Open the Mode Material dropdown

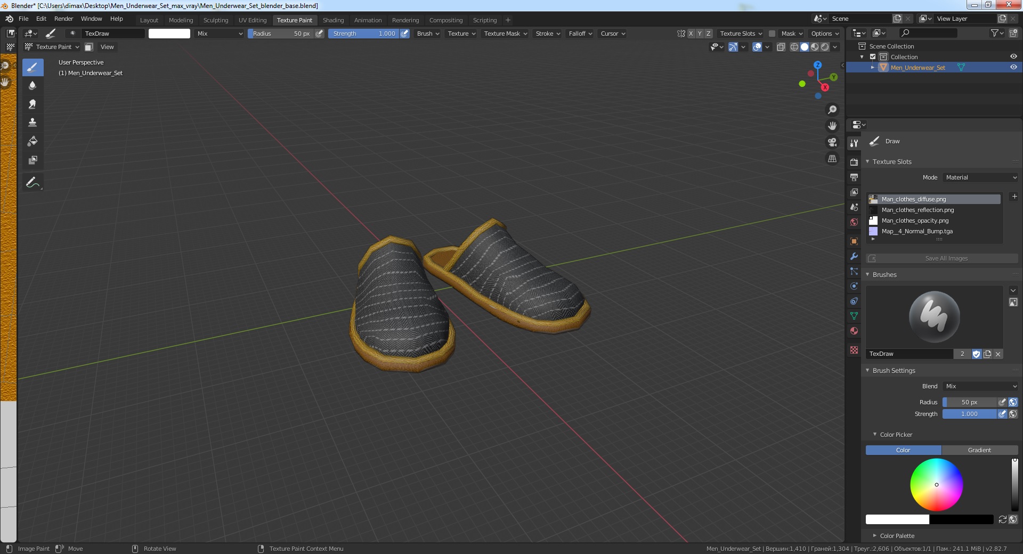click(981, 177)
